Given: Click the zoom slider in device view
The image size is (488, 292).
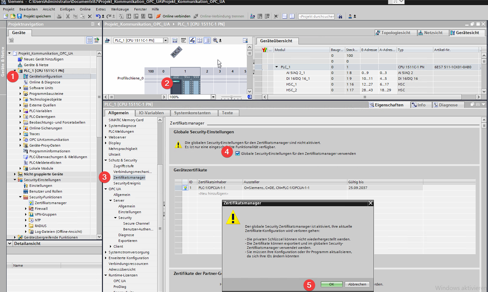Looking at the screenshot, I should point(231,97).
